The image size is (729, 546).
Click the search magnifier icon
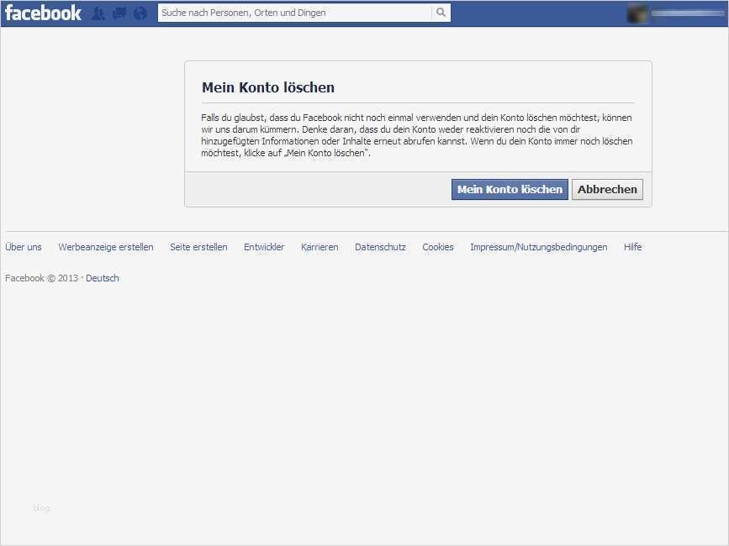tap(441, 13)
